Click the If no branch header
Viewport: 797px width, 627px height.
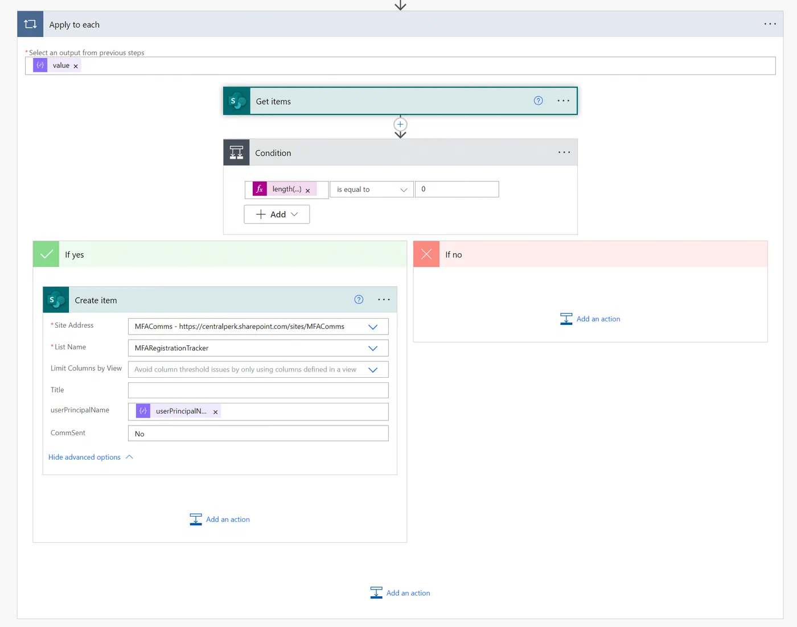(x=590, y=254)
